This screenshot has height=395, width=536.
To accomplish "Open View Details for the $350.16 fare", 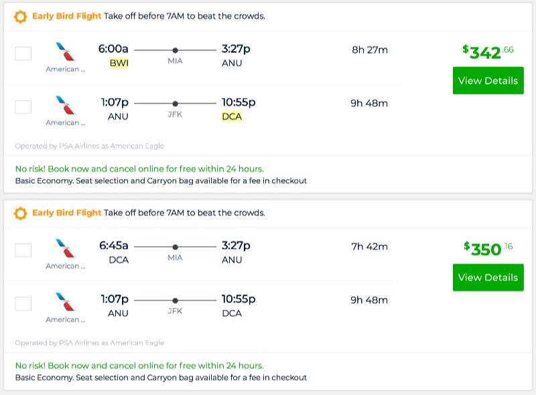I will (488, 277).
